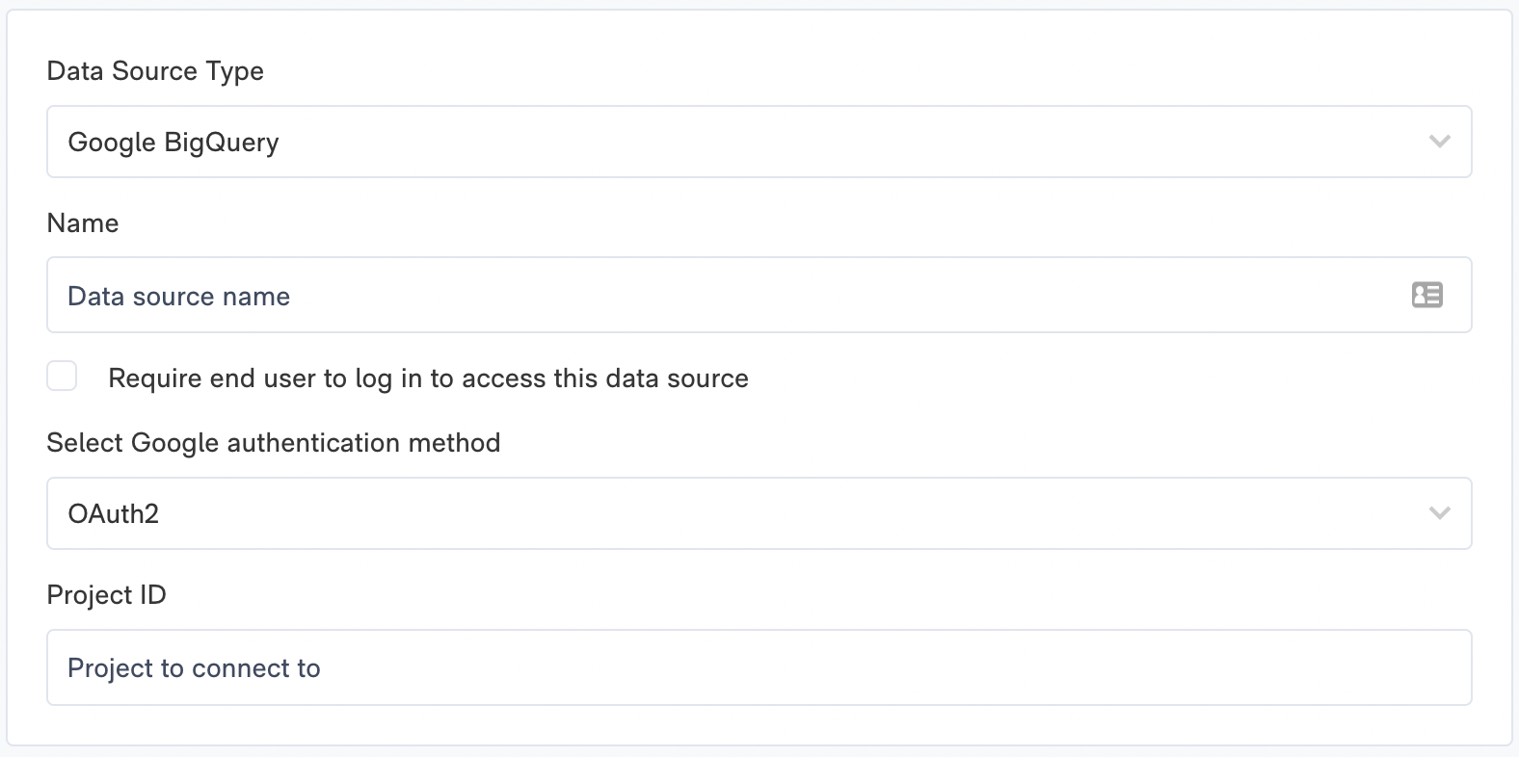Image resolution: width=1519 pixels, height=757 pixels.
Task: Click the OAuth2 selected value text
Action: tap(114, 513)
